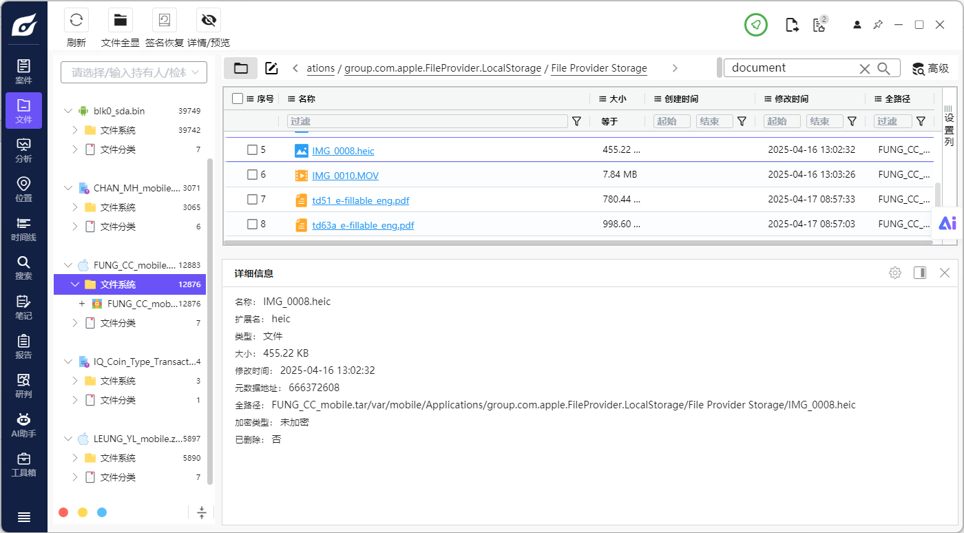Collapse the blk0_sda.bin tree node
This screenshot has width=964, height=533.
pyautogui.click(x=67, y=111)
